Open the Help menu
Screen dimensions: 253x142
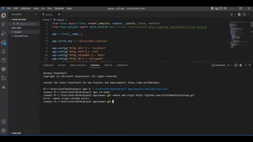click(x=69, y=8)
